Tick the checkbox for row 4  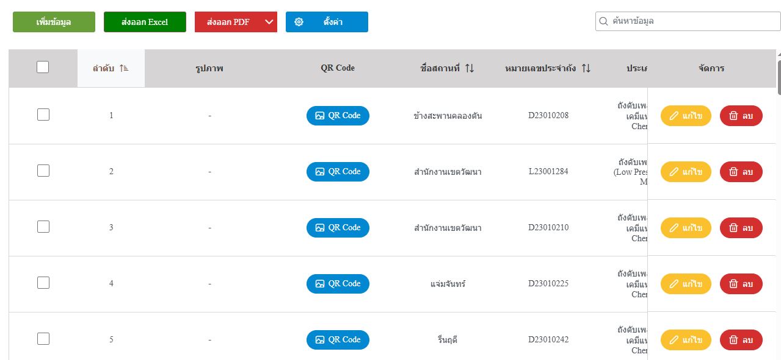(x=43, y=283)
